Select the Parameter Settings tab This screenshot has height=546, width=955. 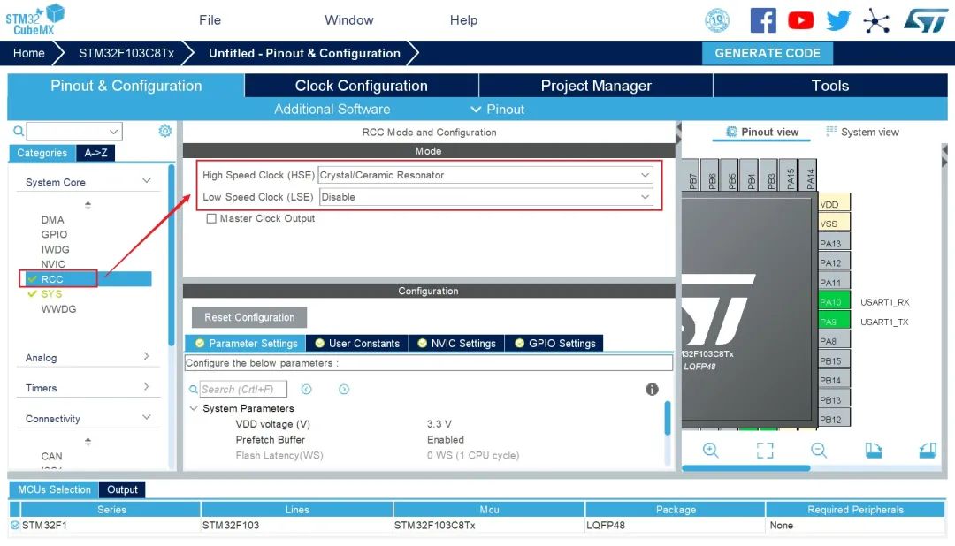click(246, 344)
